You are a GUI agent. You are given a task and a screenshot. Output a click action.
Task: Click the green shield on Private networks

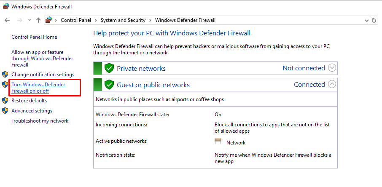[x=109, y=68]
